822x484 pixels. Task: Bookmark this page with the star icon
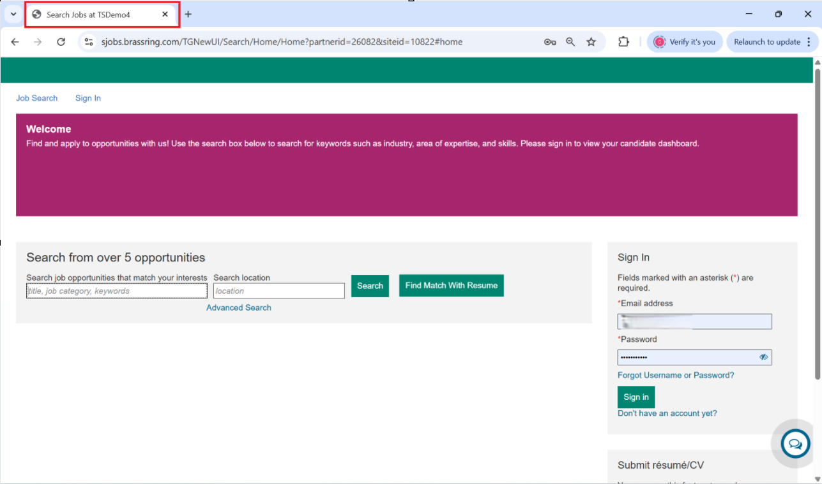[x=591, y=42]
